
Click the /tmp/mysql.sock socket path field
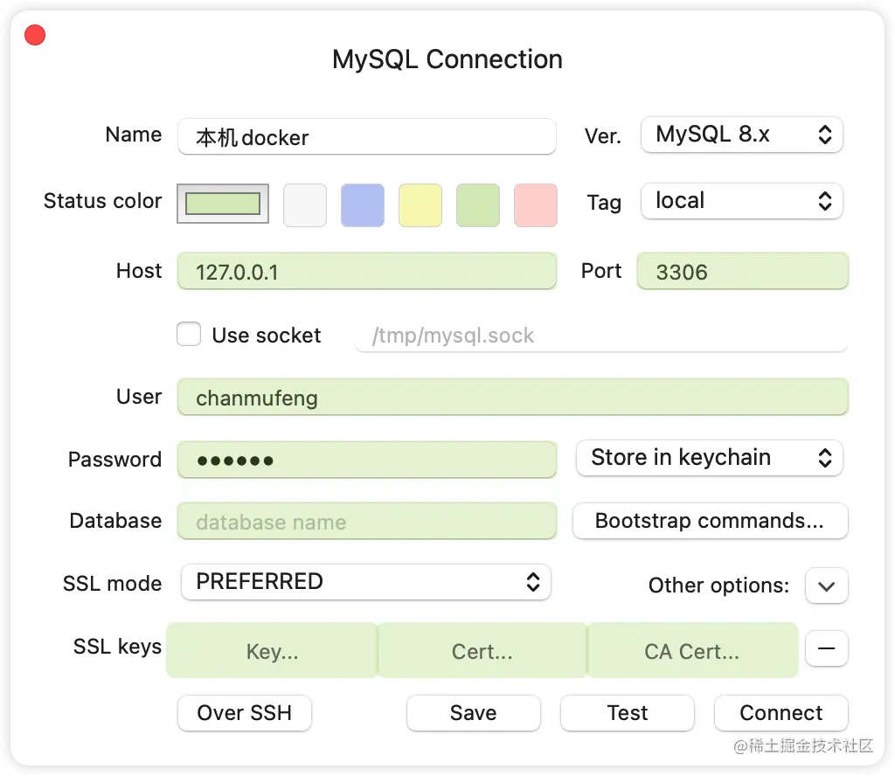point(601,335)
